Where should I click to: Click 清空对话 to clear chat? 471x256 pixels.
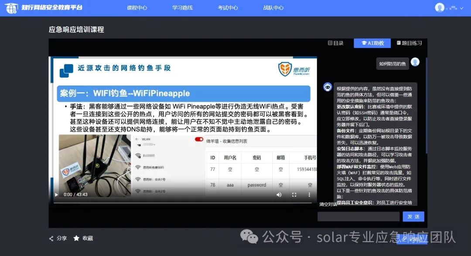[328, 204]
